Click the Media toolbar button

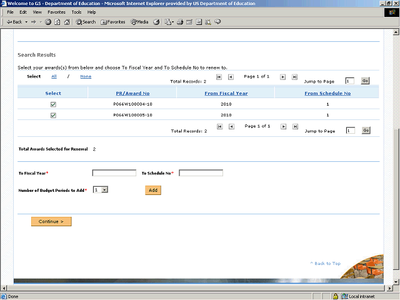(x=138, y=22)
